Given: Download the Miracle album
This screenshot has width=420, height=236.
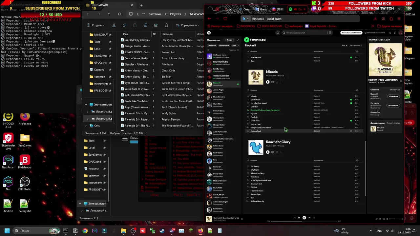Looking at the screenshot, I should point(277,82).
